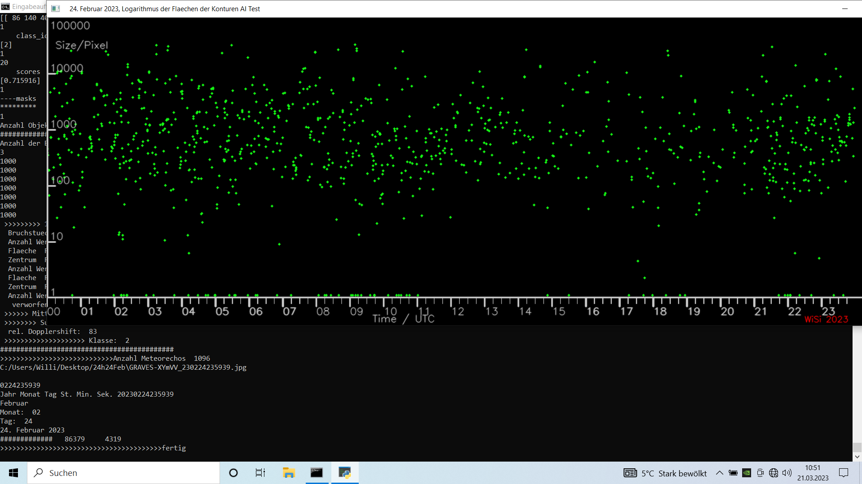Open the taskbar clock showing 10:51
This screenshot has width=862, height=484.
pos(813,468)
